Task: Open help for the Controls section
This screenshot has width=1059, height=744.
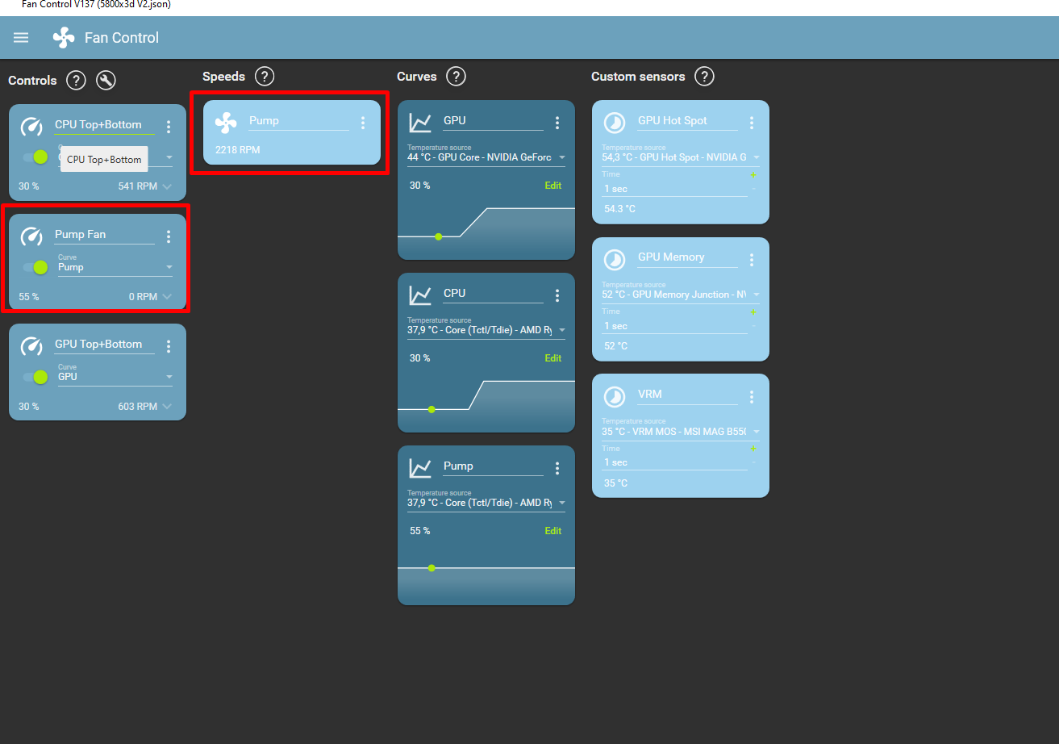Action: click(x=76, y=81)
